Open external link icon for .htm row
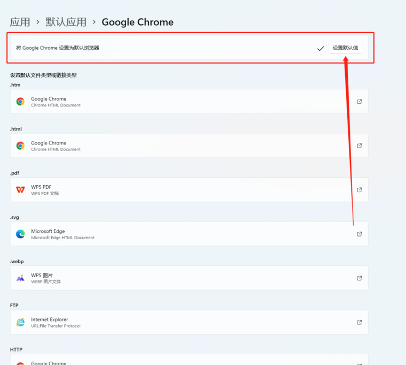Image resolution: width=406 pixels, height=365 pixels. tap(360, 102)
